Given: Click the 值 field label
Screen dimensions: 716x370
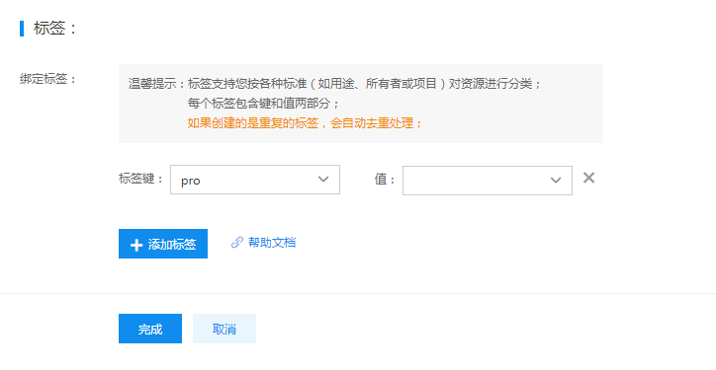Looking at the screenshot, I should (x=385, y=179).
